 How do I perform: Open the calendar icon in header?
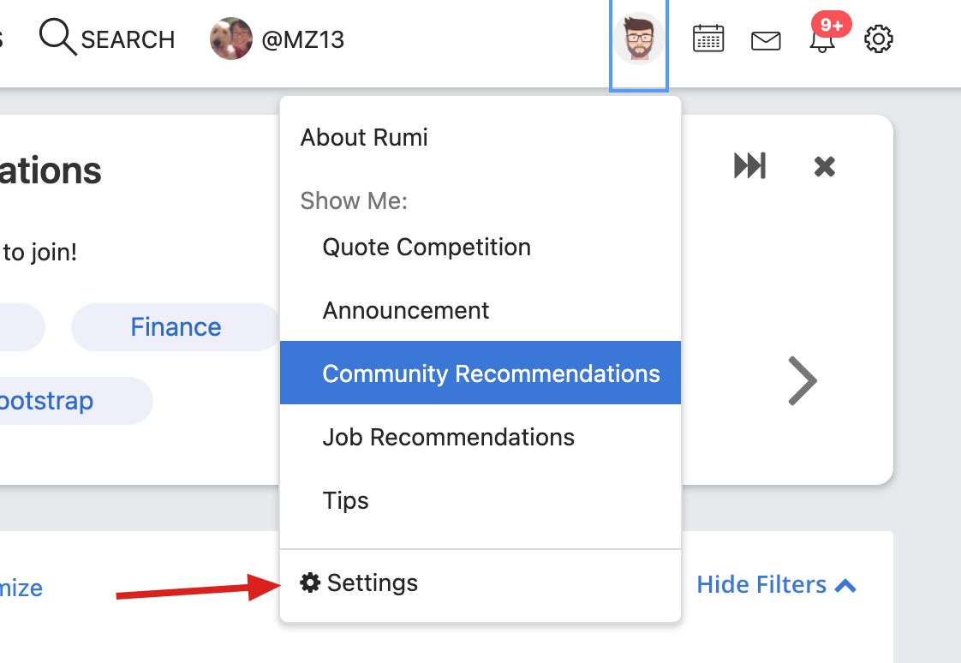click(x=707, y=39)
